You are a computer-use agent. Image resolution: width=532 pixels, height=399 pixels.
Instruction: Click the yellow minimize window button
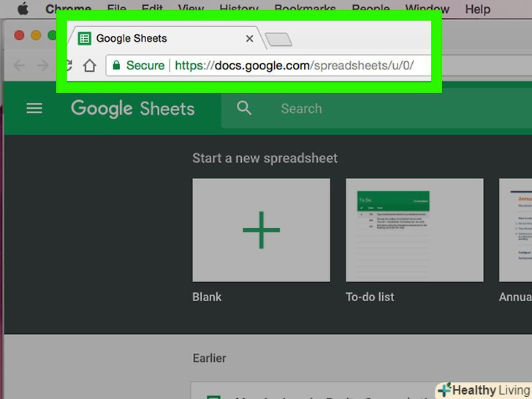click(36, 35)
